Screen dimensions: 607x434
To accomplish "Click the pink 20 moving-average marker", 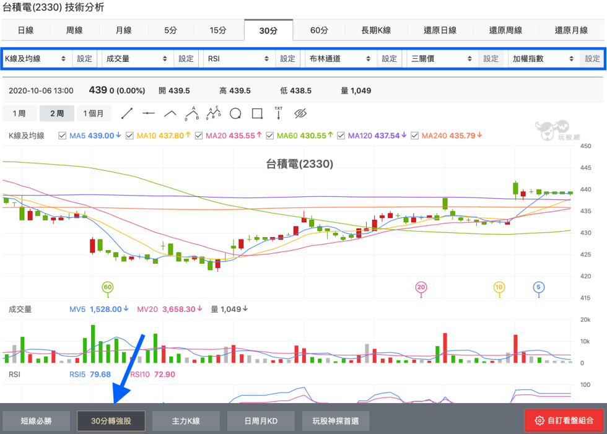I will tap(421, 287).
